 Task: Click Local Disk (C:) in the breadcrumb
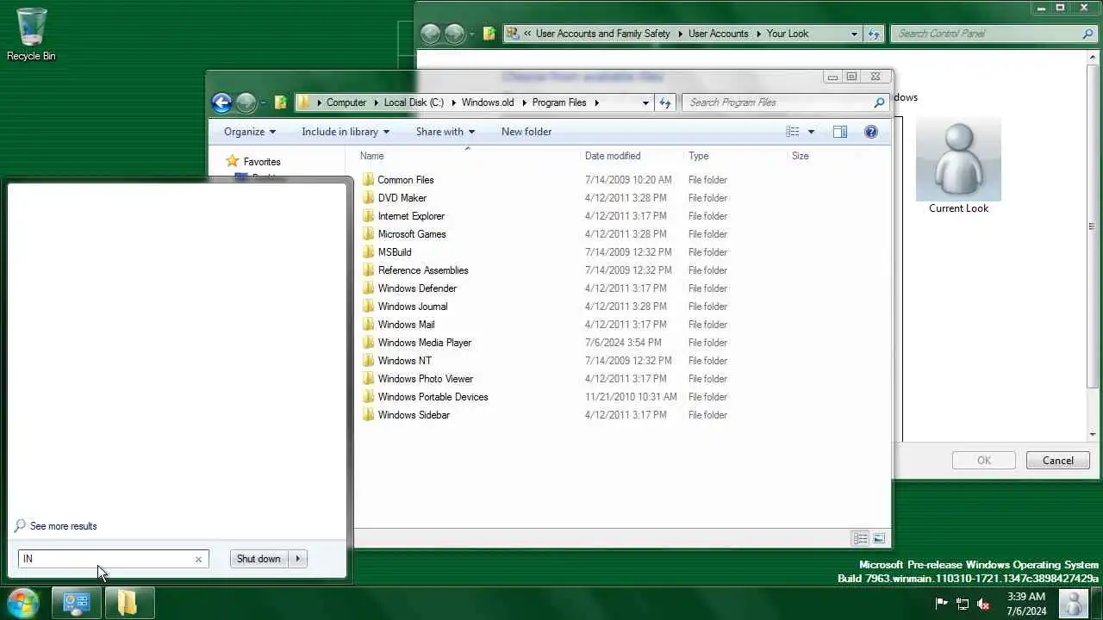coord(414,102)
